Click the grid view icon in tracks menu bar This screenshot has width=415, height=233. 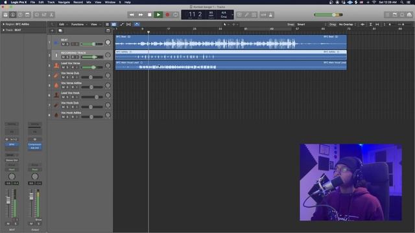coord(114,25)
